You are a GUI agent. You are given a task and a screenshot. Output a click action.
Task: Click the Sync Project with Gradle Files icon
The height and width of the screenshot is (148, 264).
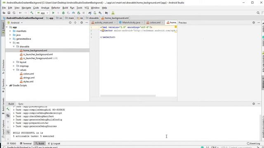(x=90, y=13)
